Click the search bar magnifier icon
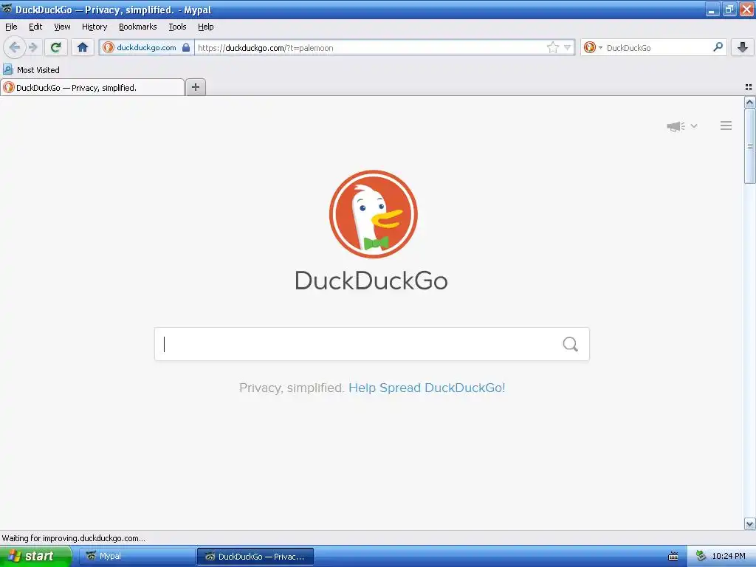 tap(718, 47)
